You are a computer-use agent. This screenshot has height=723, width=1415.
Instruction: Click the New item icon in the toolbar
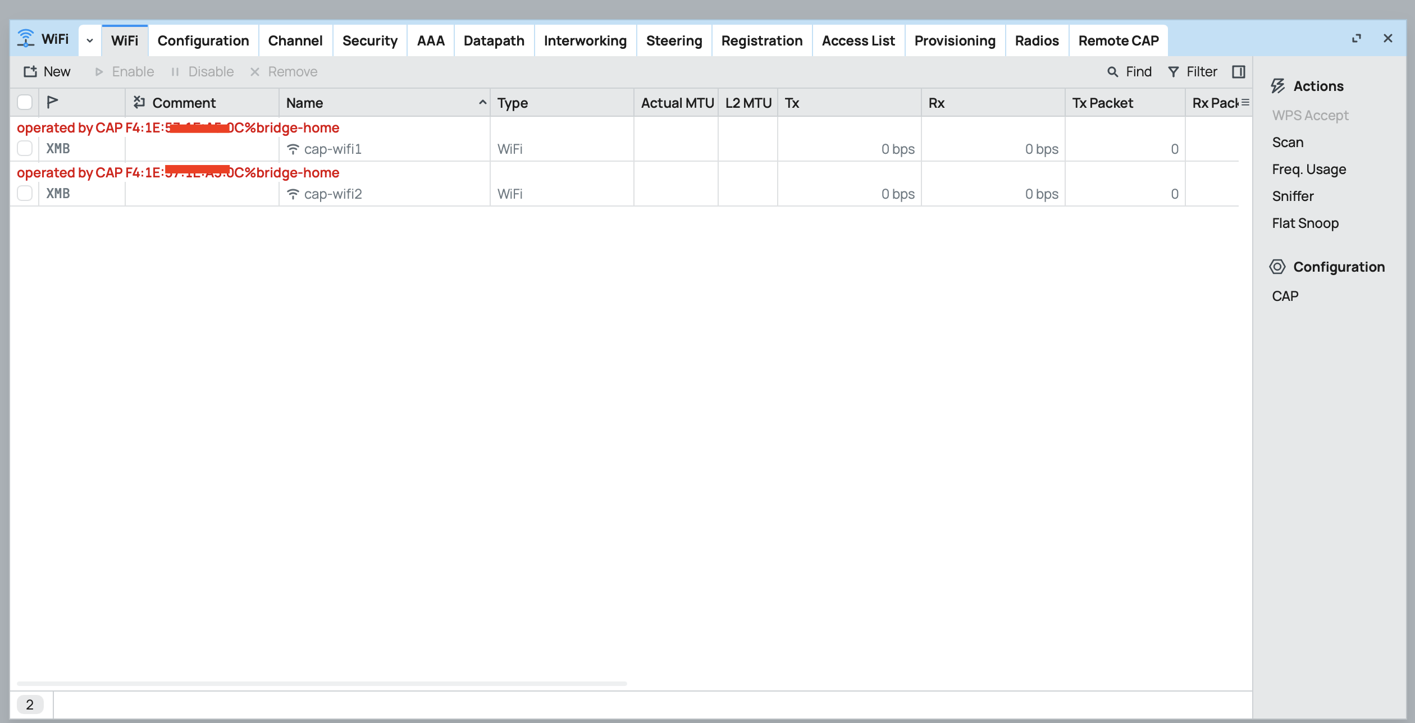pos(30,72)
